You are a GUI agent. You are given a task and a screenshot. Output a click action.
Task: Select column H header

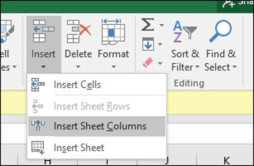point(47,161)
